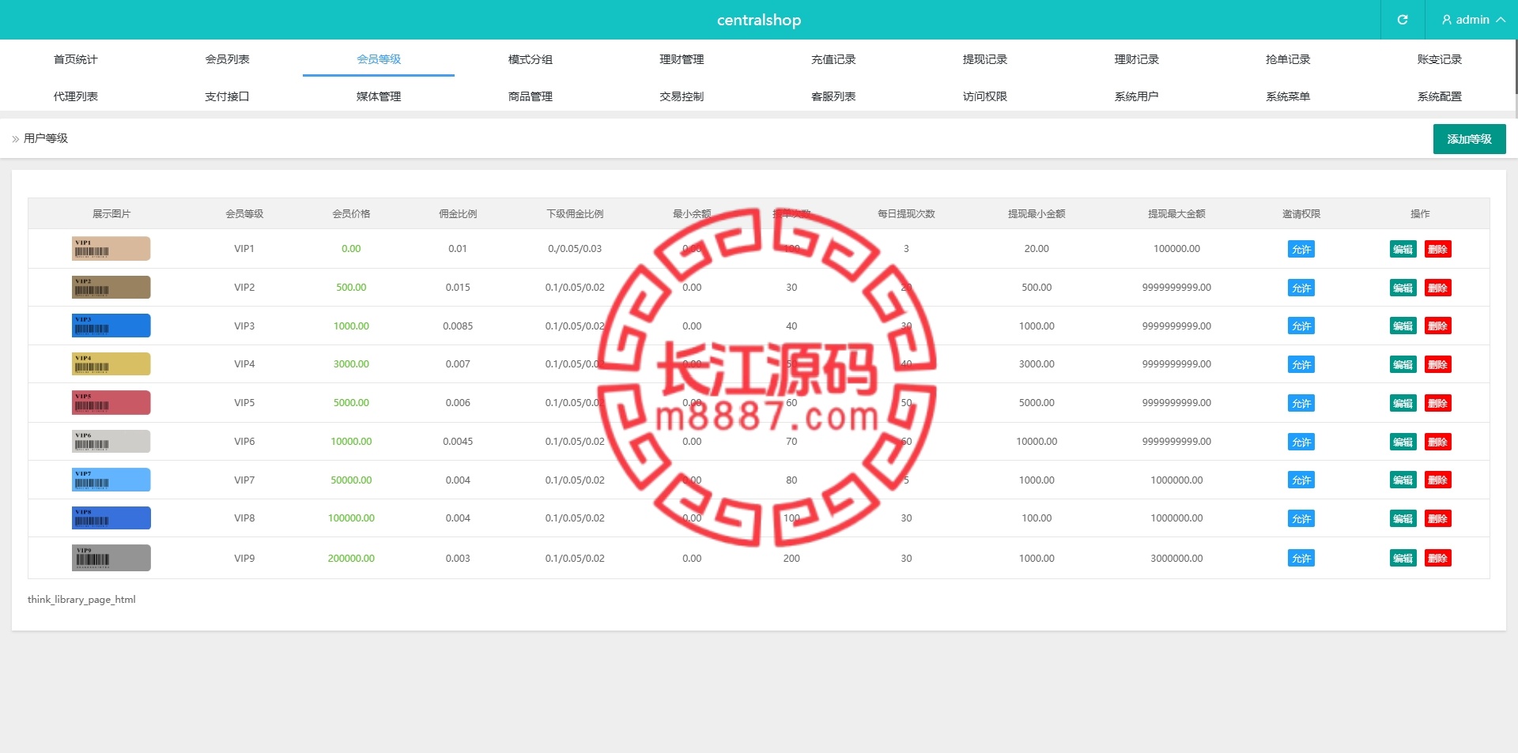Click the refresh icon in top bar
The image size is (1518, 753).
click(x=1403, y=20)
